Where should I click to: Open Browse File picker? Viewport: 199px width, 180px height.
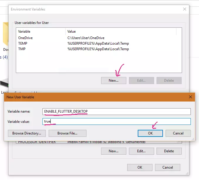(x=67, y=133)
